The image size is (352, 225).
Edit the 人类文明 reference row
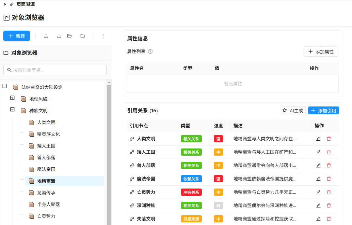click(318, 139)
